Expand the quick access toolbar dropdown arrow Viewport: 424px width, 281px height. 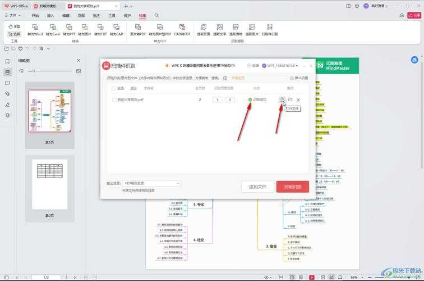pyautogui.click(x=48, y=48)
